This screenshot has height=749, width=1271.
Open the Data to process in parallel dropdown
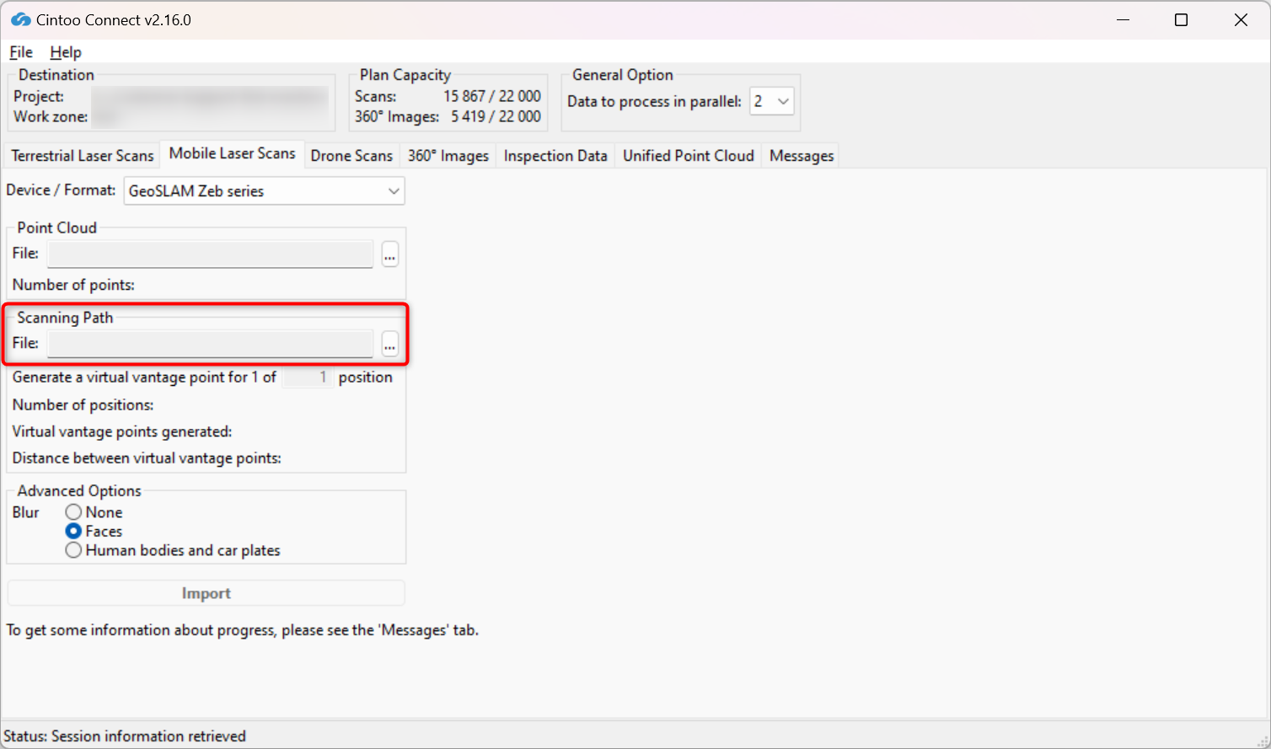tap(772, 102)
